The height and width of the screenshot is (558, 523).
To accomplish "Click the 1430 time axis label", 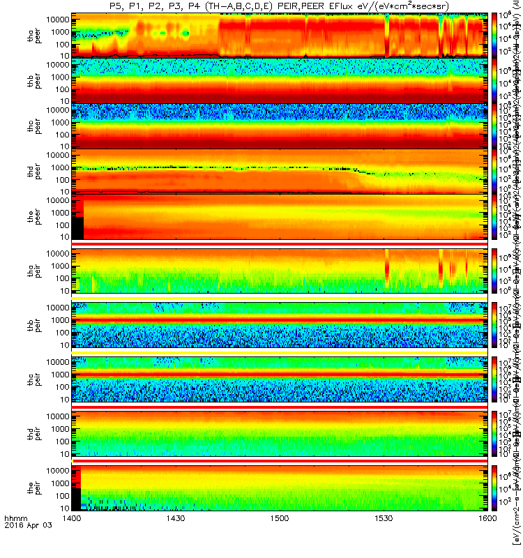I will coord(176,518).
